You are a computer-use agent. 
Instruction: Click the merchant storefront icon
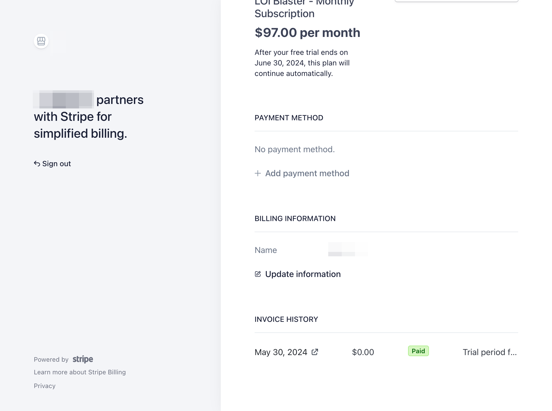coord(41,41)
